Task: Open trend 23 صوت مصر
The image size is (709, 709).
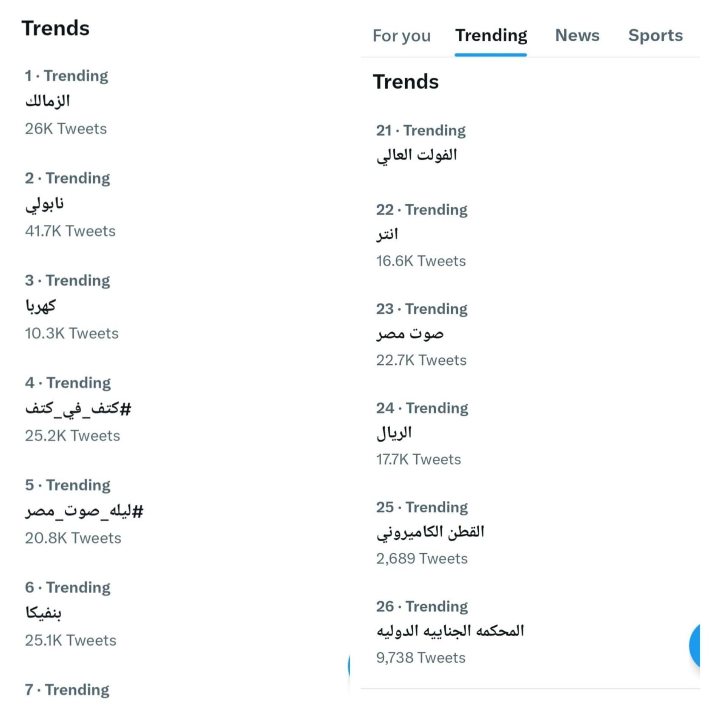Action: (530, 334)
